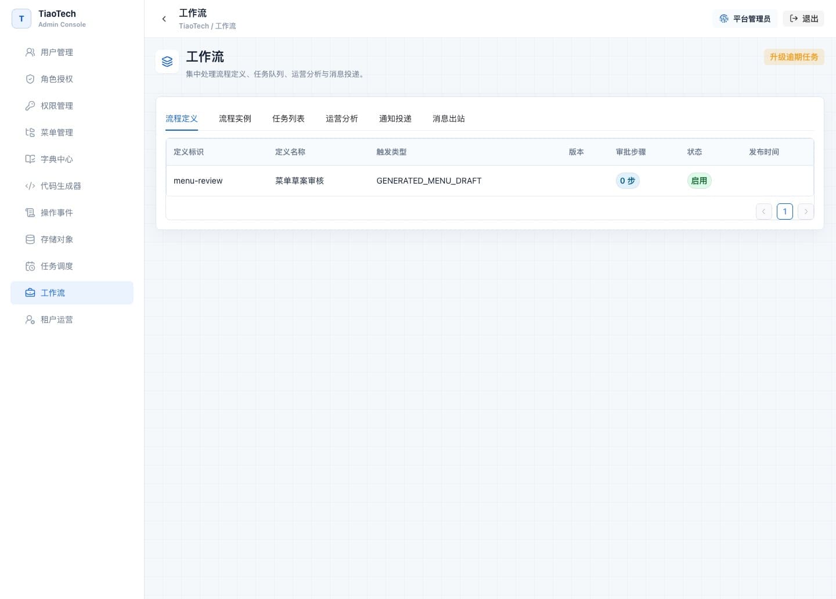Image resolution: width=836 pixels, height=599 pixels.
Task: Switch to the 任务列表 tab
Action: (289, 119)
